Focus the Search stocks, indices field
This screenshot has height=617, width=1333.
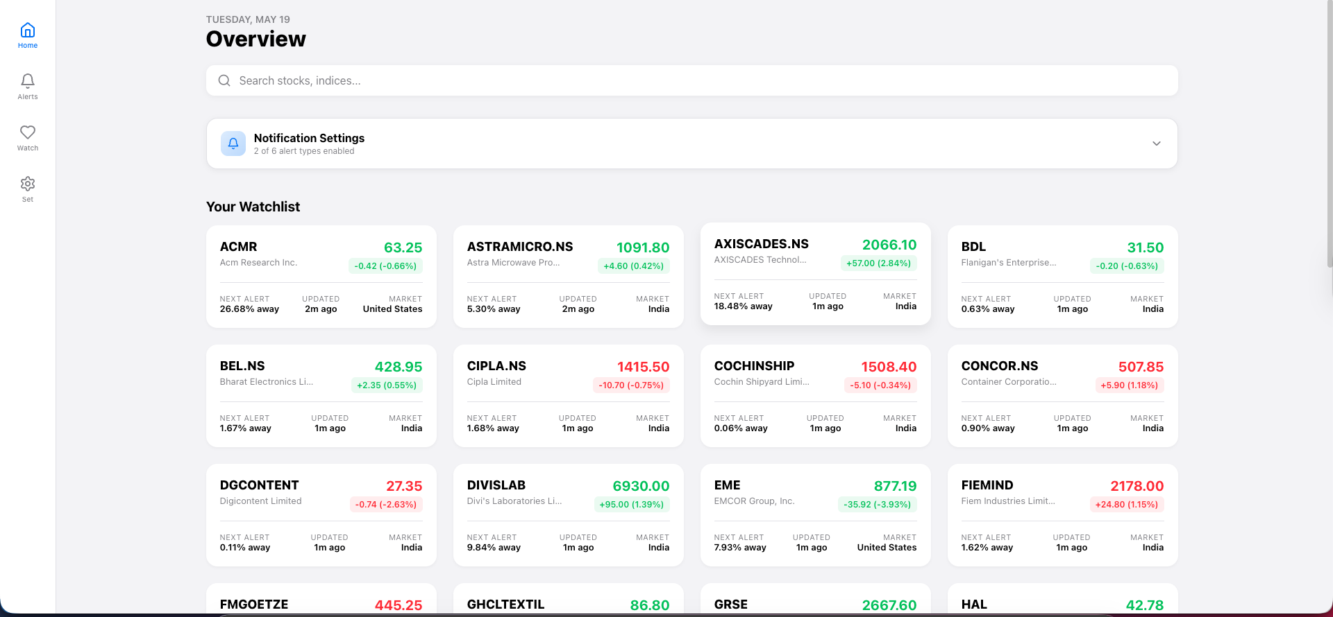(691, 80)
